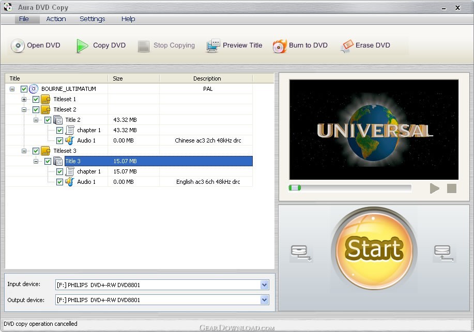
Task: Click 'Chinese ac3 2ch 48kHz drc' description
Action: tap(208, 140)
